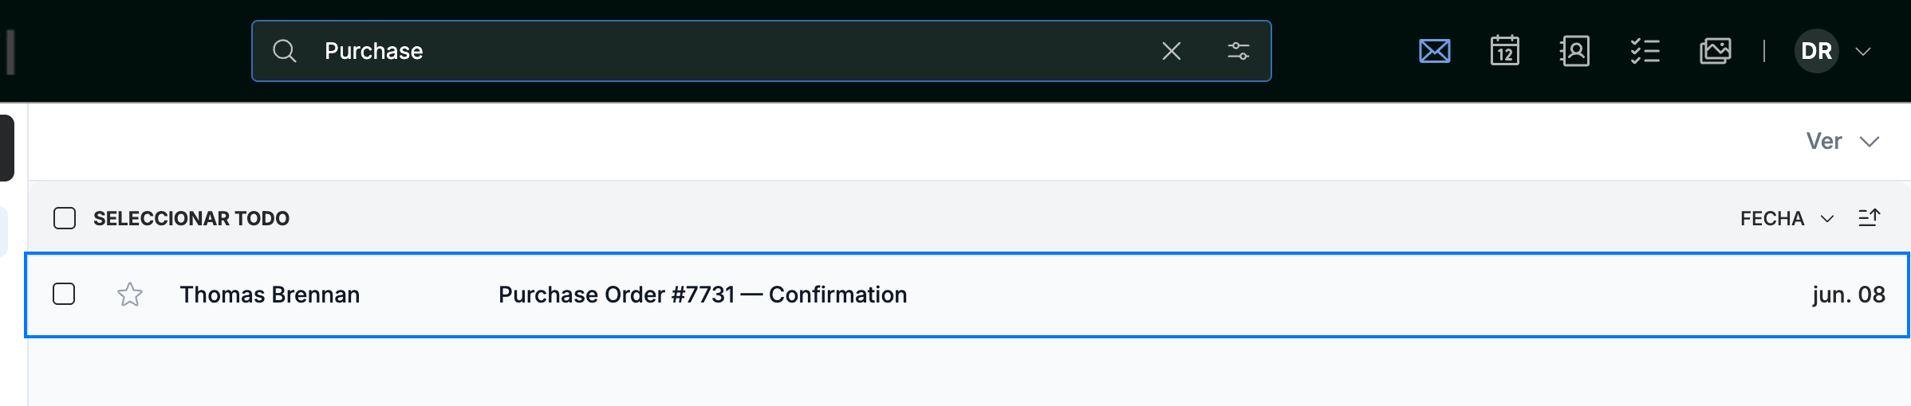
Task: Open the Photos gallery icon
Action: 1715,51
